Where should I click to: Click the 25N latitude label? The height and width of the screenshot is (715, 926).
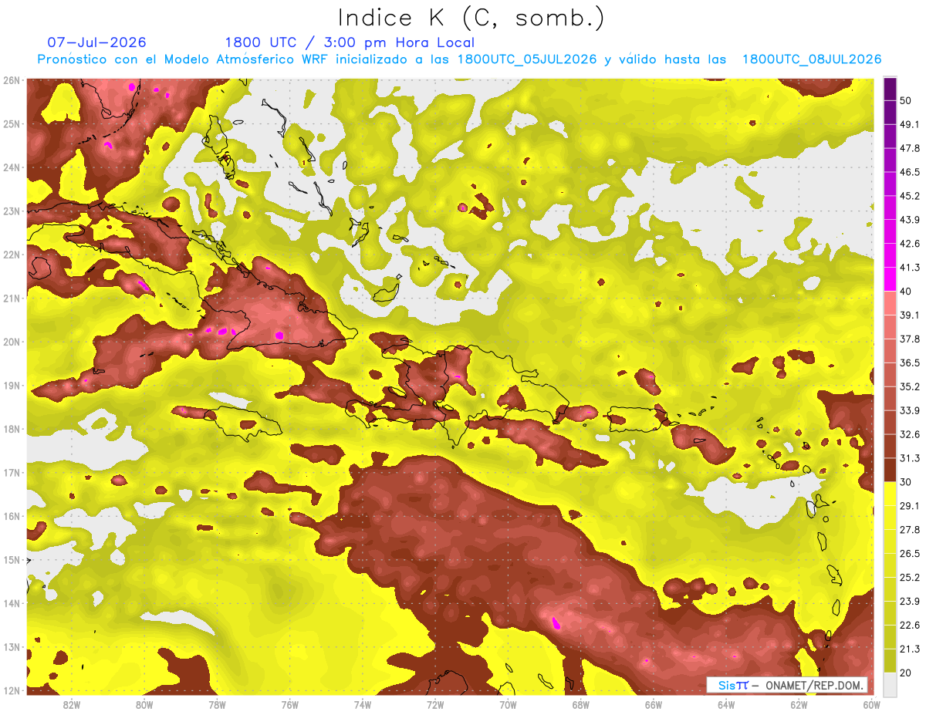point(11,123)
